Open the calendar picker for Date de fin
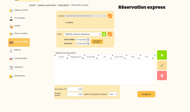 [88, 44]
